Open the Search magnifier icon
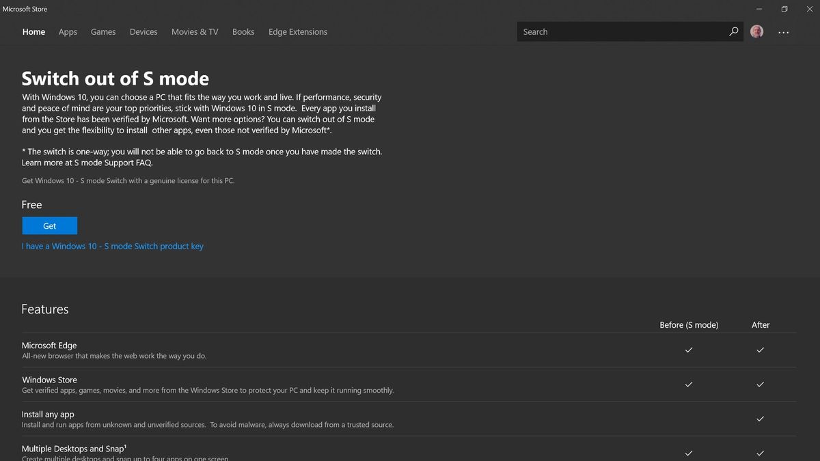The width and height of the screenshot is (820, 461). (733, 31)
